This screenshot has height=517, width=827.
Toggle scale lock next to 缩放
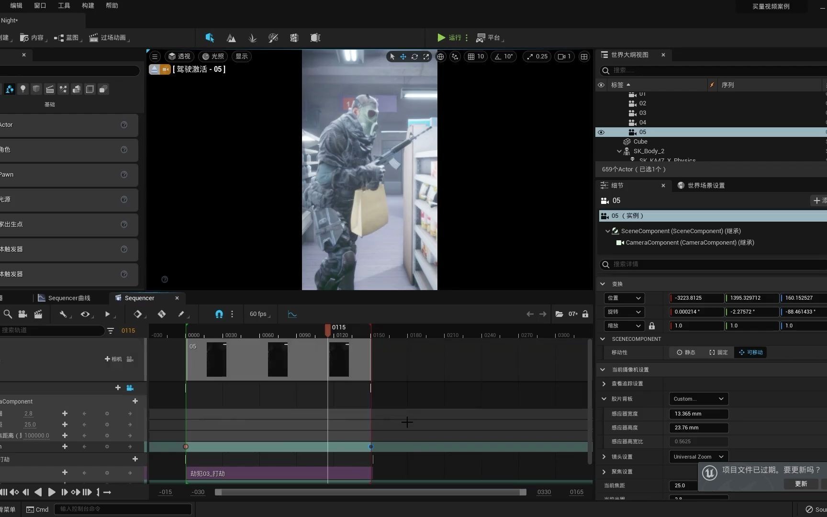click(651, 326)
